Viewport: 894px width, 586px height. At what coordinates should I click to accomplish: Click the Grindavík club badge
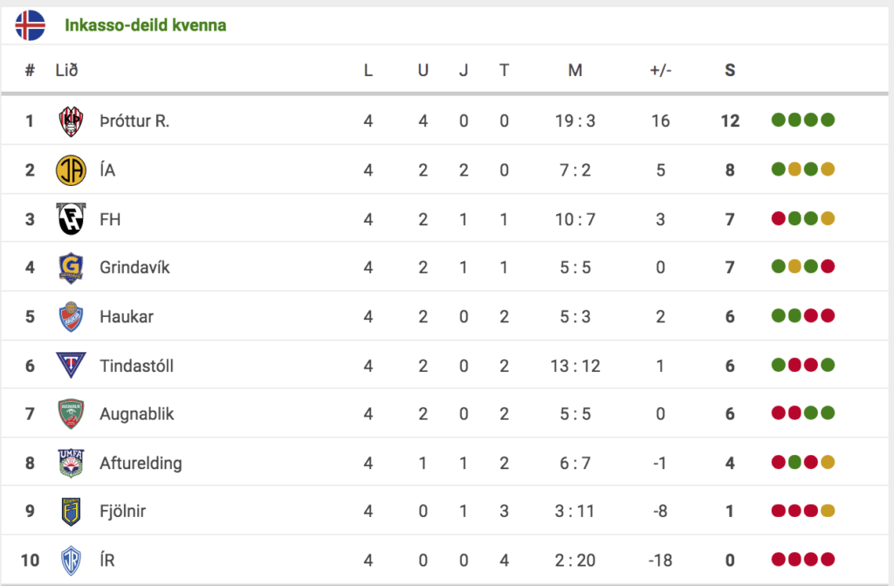72,267
